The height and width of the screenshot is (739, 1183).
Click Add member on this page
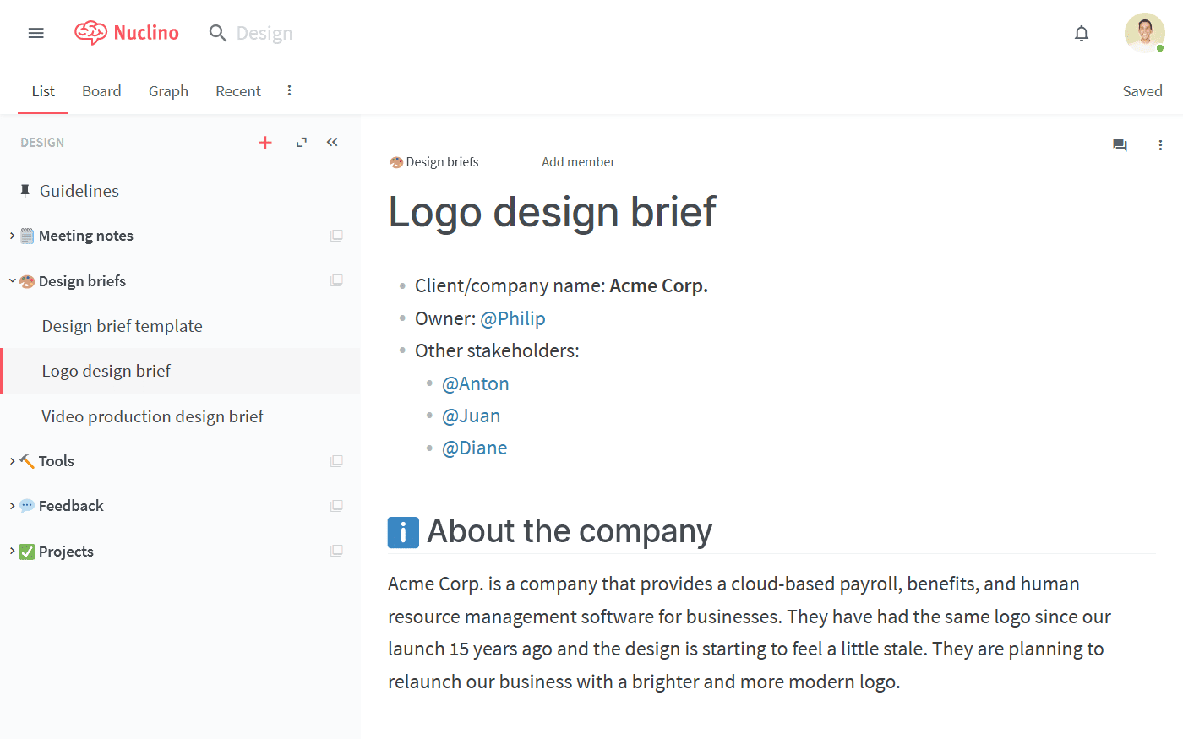578,161
